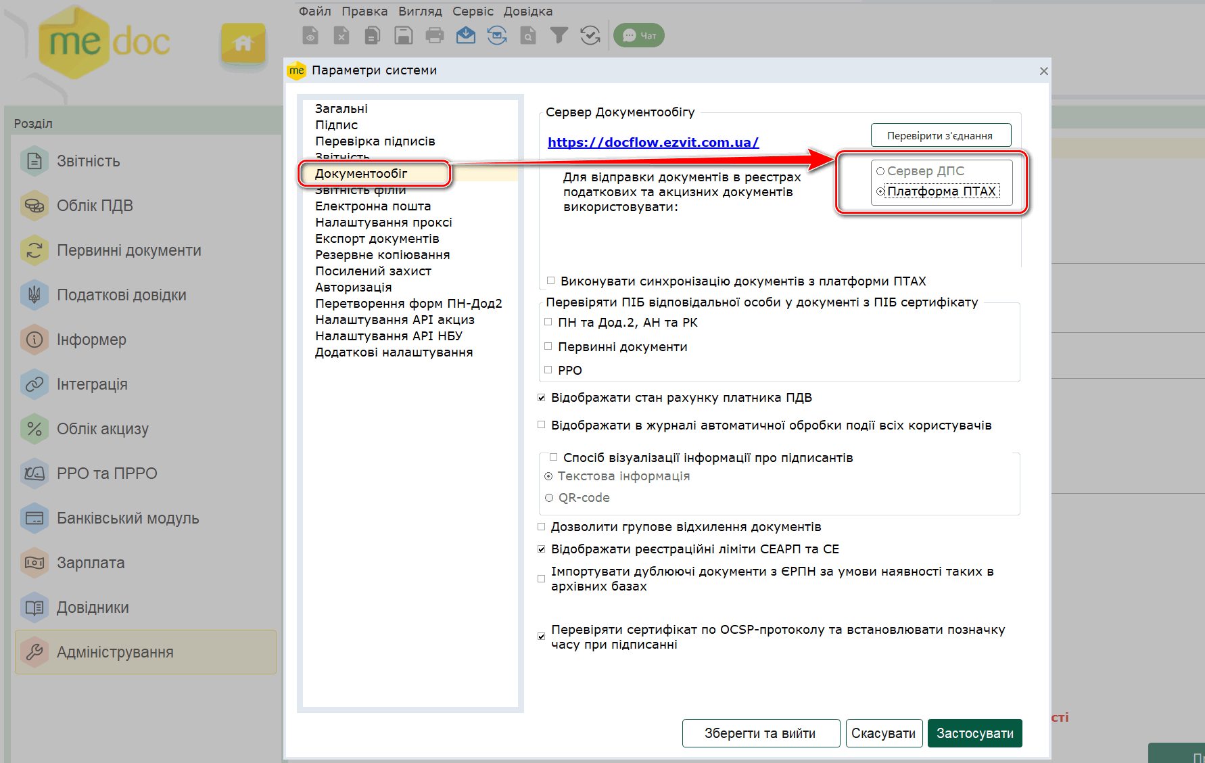Toggle Відображати стан рахунку платника ПДВ
The height and width of the screenshot is (763, 1205).
(542, 398)
